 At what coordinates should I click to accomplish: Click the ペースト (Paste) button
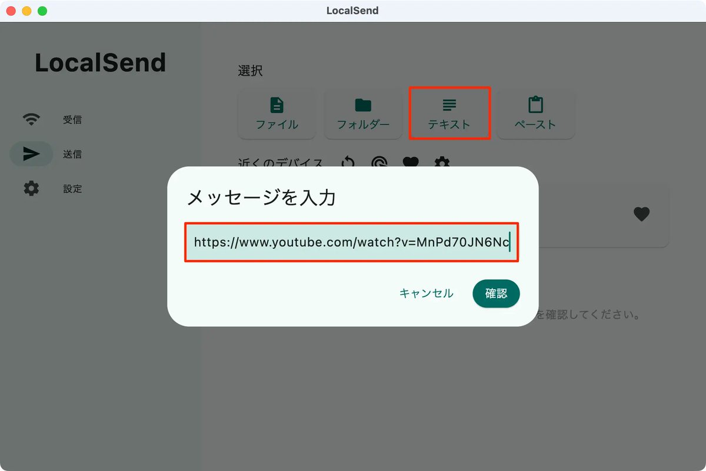535,114
